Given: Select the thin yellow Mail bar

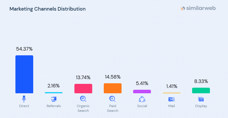Looking at the screenshot, I should tap(171, 93).
